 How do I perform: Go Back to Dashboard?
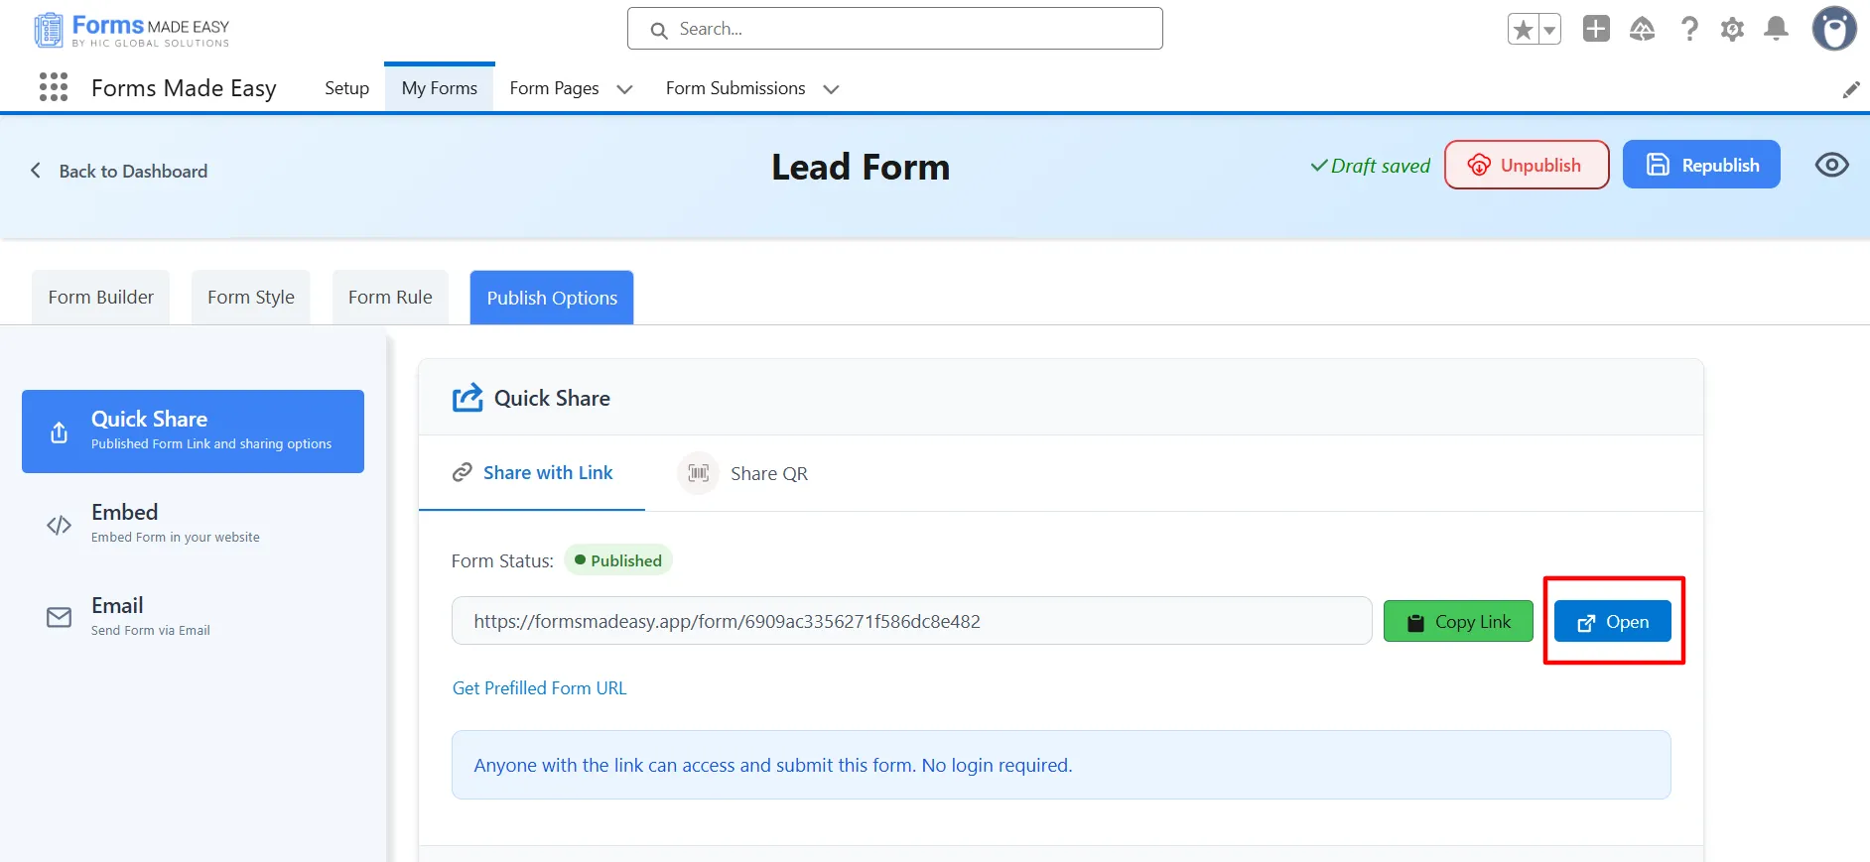point(120,171)
